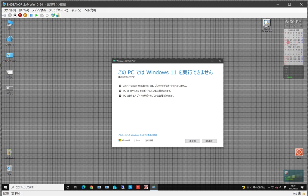Click the Enhanced Session monitor icon
Image resolution: width=308 pixels, height=196 pixels.
click(x=53, y=15)
